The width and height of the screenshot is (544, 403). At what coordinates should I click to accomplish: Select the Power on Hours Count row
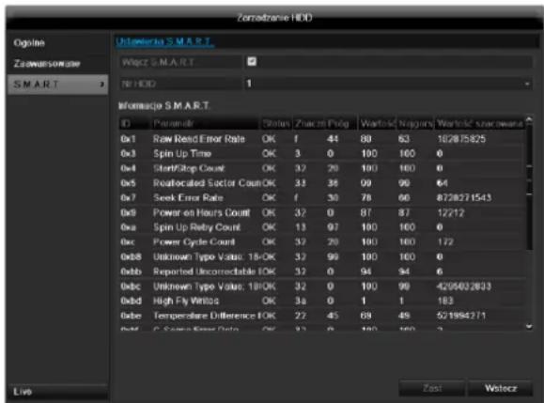(x=322, y=212)
